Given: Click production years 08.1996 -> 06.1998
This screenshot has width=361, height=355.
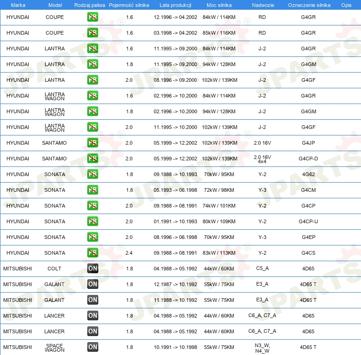Looking at the screenshot, I should pos(175,237).
